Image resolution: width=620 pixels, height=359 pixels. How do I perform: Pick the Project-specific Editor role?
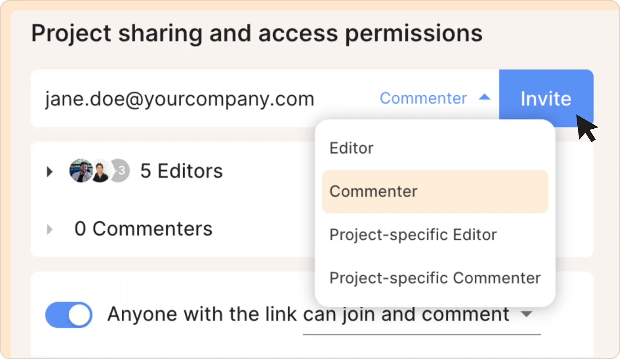(413, 235)
